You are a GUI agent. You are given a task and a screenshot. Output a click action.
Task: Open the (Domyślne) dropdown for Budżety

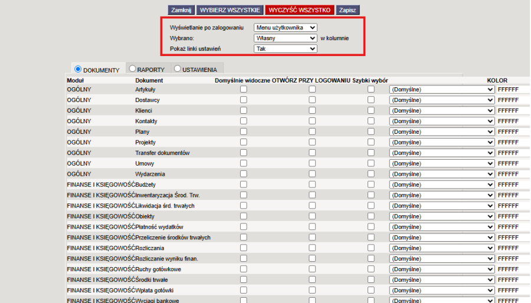point(442,185)
